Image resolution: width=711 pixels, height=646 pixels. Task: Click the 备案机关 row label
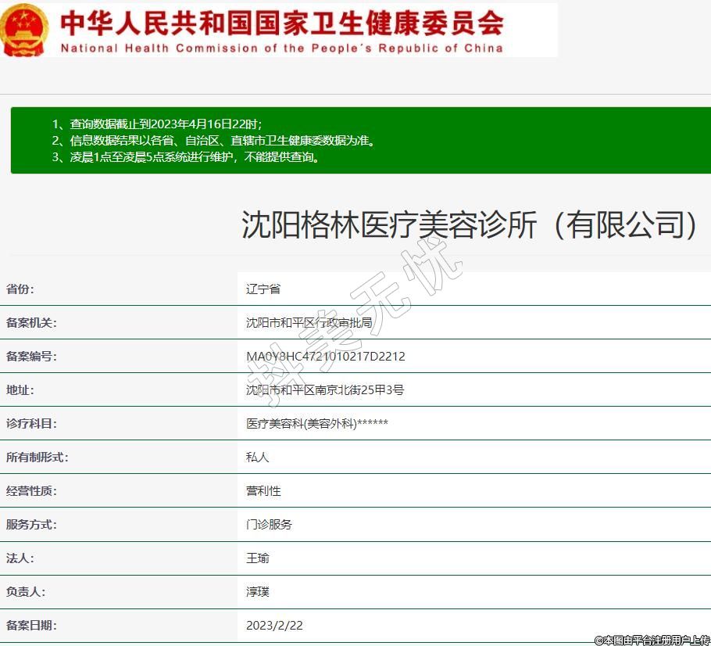[x=31, y=322]
